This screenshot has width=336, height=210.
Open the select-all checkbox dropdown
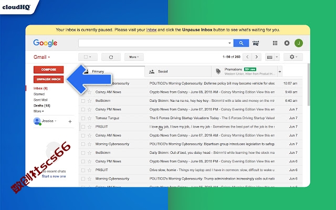pyautogui.click(x=90, y=57)
